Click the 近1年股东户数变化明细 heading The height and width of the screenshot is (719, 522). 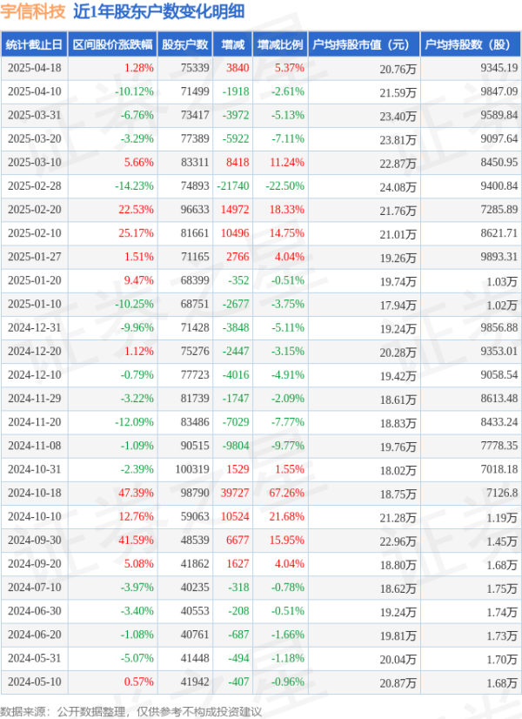(x=159, y=11)
